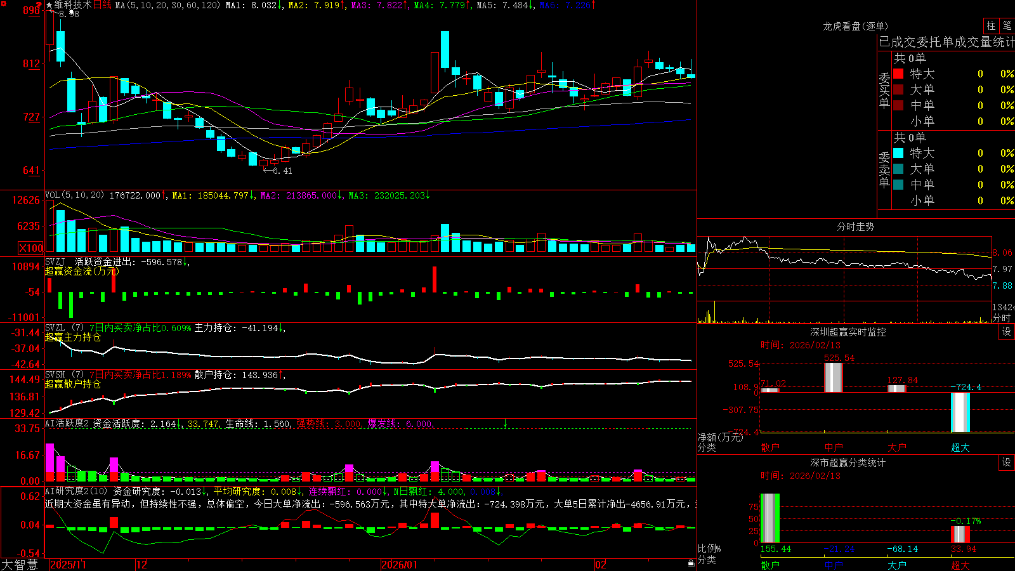The height and width of the screenshot is (571, 1015).
Task: Click the tall red SVZJ bar in January
Action: [435, 279]
